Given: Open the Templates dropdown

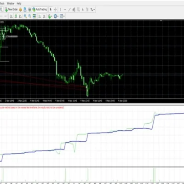Looking at the screenshot, I should tap(62, 16).
